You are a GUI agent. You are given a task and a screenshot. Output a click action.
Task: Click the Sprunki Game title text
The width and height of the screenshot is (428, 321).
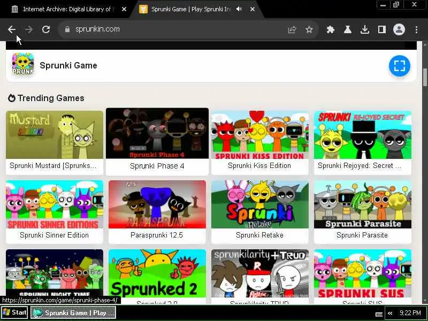click(x=68, y=65)
